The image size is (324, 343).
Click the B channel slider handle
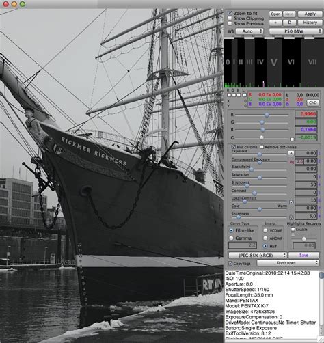tap(262, 130)
